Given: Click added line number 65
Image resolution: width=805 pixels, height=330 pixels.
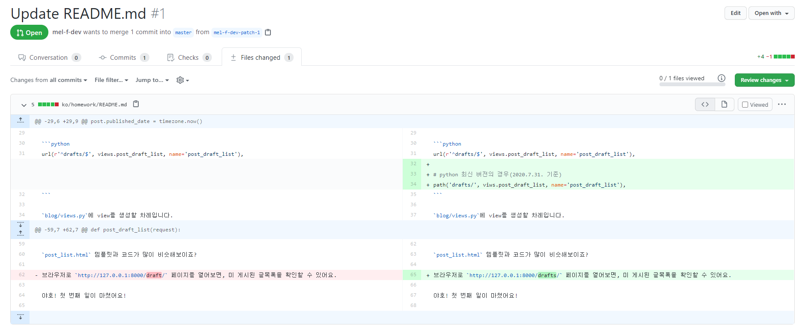Looking at the screenshot, I should point(413,275).
